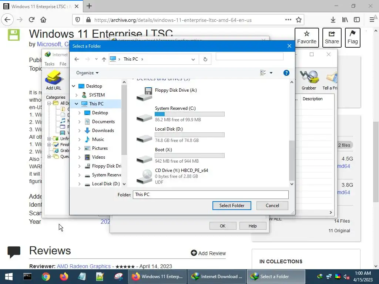
Task: Click the search box in folder dialog
Action: click(249, 57)
